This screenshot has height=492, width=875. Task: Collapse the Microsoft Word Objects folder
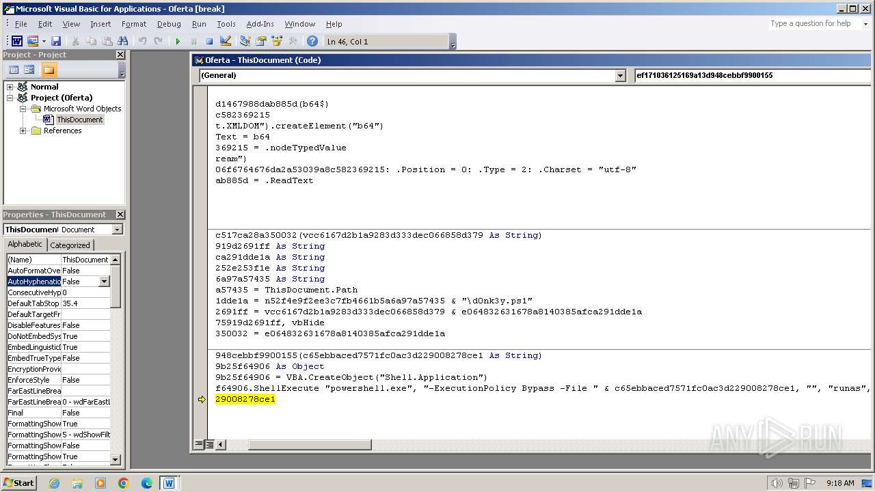(x=23, y=109)
